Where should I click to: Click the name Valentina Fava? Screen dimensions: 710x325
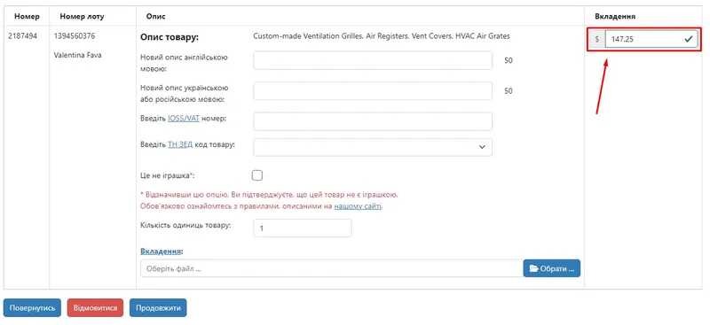click(x=77, y=55)
